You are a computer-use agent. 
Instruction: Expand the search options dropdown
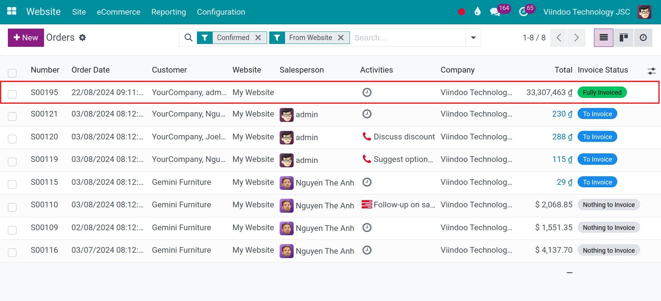(473, 38)
